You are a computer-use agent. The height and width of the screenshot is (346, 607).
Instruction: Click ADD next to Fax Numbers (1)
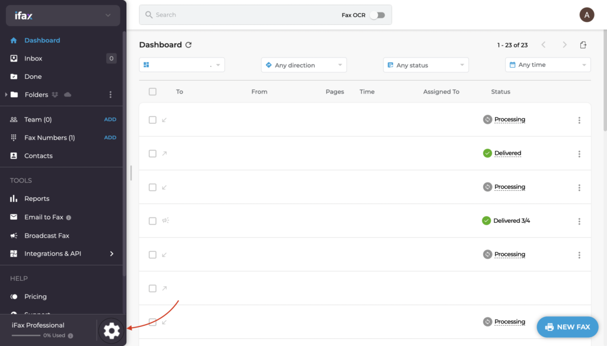tap(110, 137)
